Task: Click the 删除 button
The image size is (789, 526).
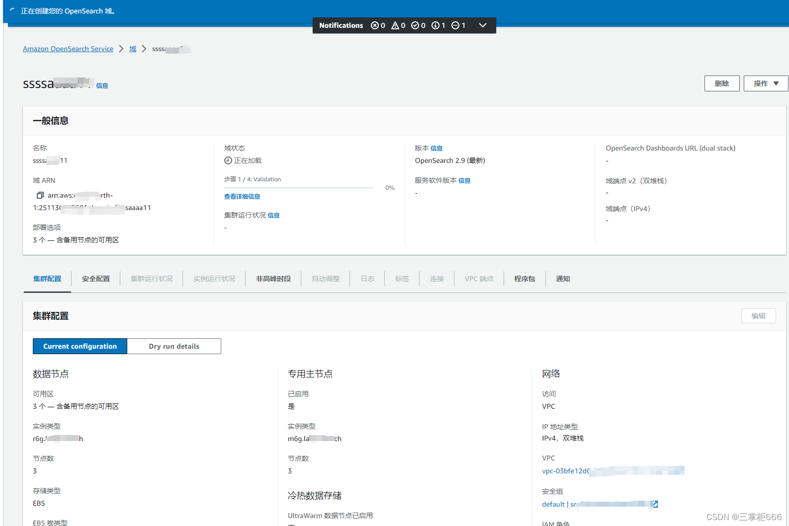Action: click(722, 83)
